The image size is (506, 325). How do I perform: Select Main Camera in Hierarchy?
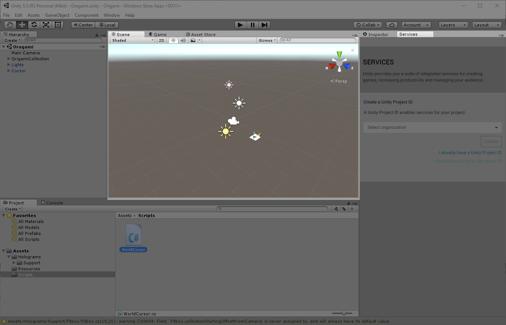25,53
